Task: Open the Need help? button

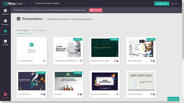Action: pos(173,99)
